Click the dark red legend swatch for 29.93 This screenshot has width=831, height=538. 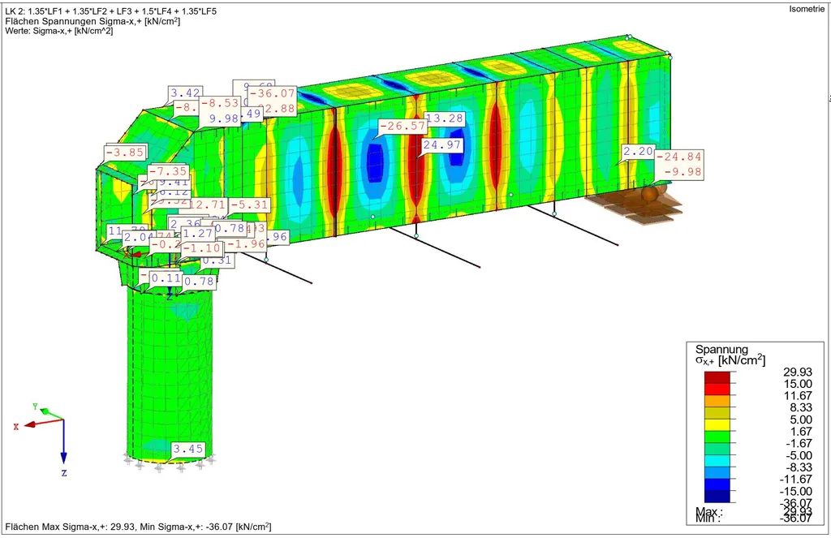[x=717, y=377]
